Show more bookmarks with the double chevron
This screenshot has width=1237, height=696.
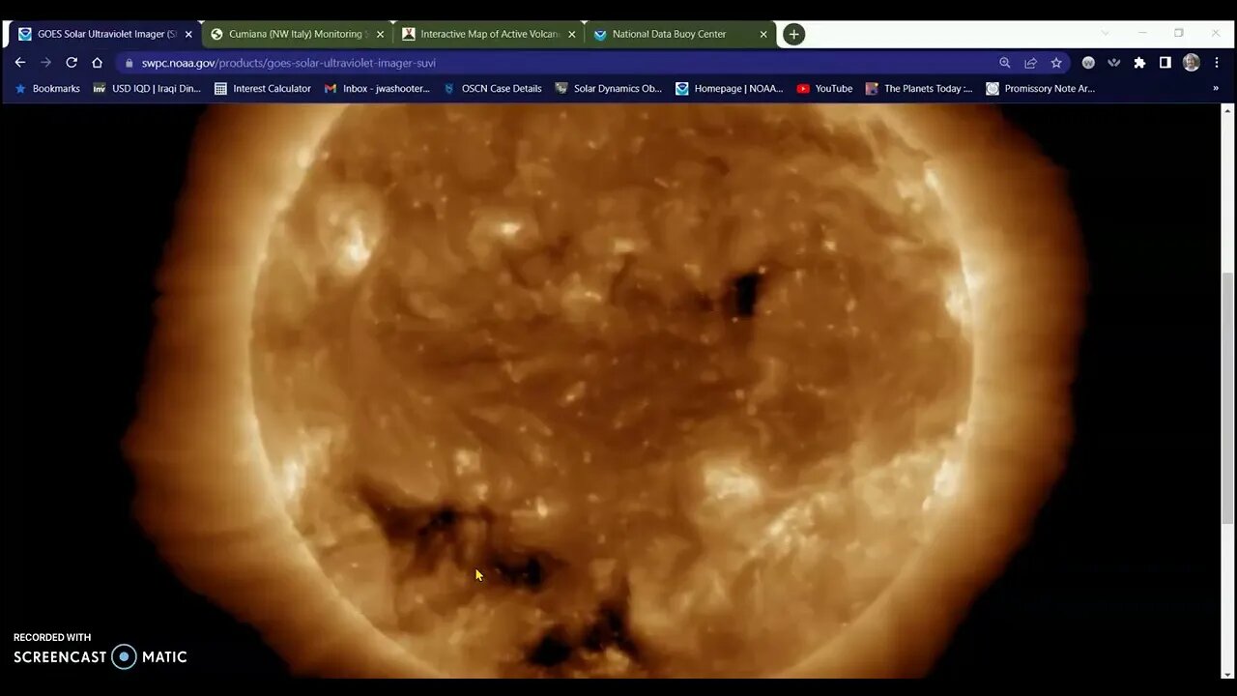1216,88
